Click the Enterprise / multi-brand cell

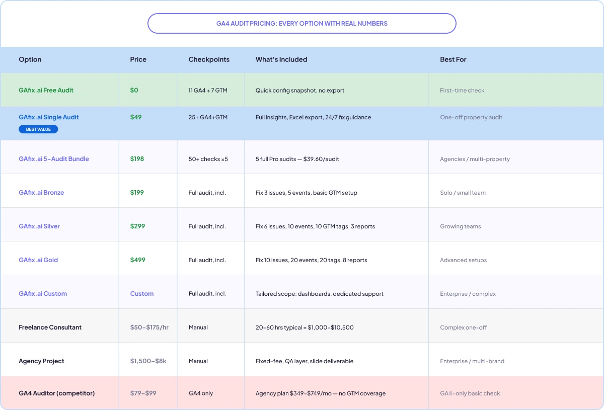click(472, 361)
